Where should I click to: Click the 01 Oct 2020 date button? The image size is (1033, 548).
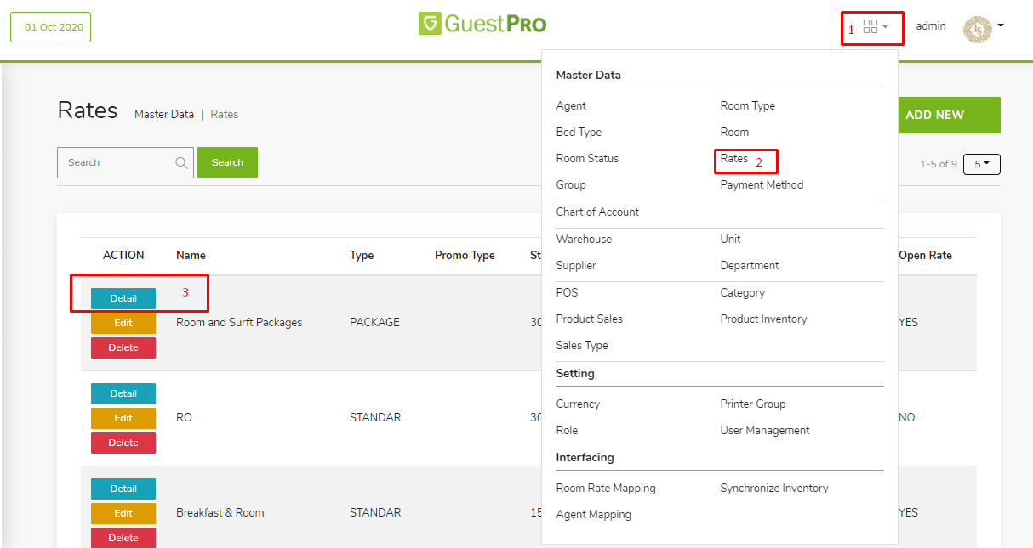coord(50,27)
